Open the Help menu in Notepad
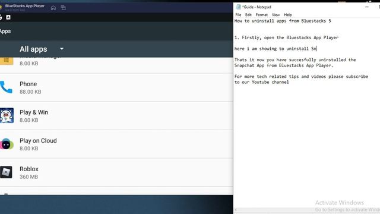This screenshot has width=380, height=214. pyautogui.click(x=287, y=15)
